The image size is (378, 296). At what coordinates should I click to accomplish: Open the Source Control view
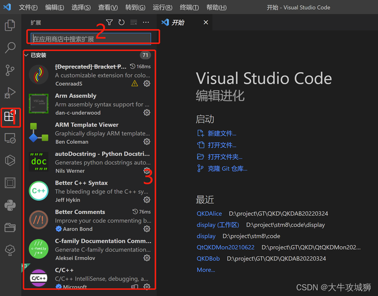[x=10, y=70]
